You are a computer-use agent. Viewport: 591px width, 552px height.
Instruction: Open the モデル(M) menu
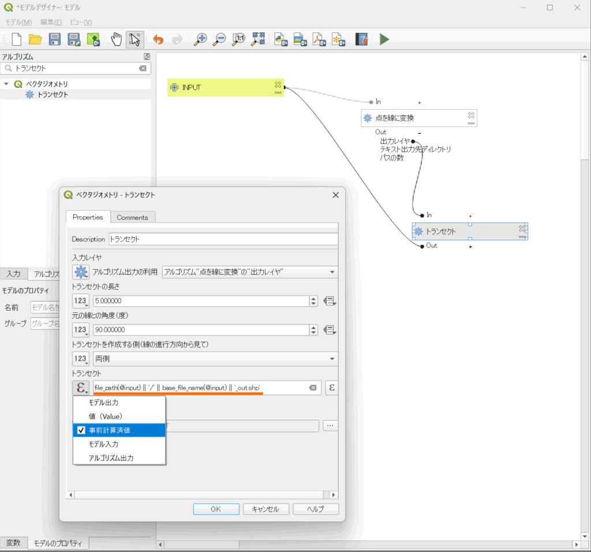coord(19,23)
